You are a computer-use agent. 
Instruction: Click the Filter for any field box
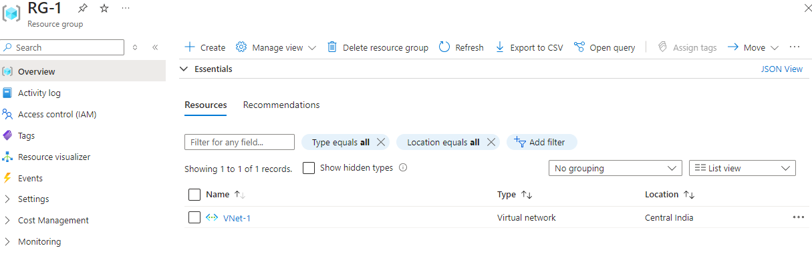pos(239,142)
